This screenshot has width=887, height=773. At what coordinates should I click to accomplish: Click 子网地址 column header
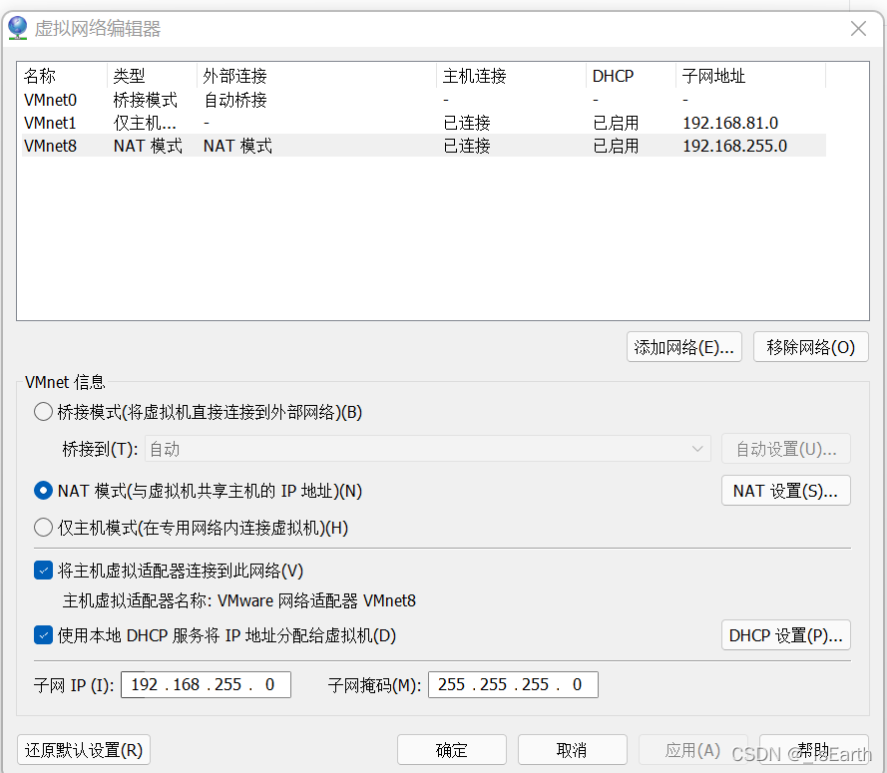tap(750, 76)
